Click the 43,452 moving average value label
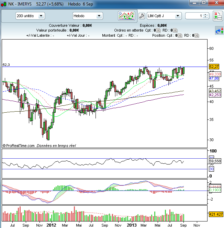The image size is (224, 228). point(215,91)
